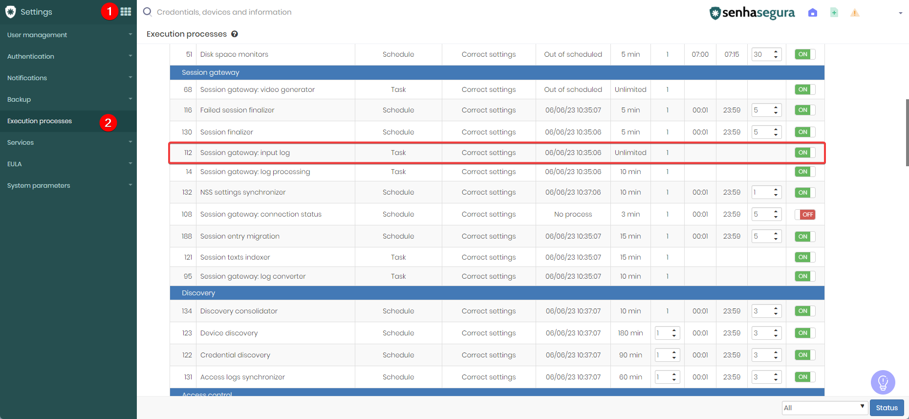Click 'Session gateway: log converter' row name

pos(253,276)
